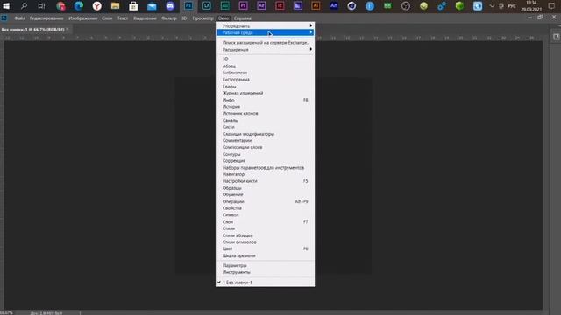This screenshot has height=315, width=561.
Task: Open Microsoft Store from the taskbar
Action: [x=133, y=6]
